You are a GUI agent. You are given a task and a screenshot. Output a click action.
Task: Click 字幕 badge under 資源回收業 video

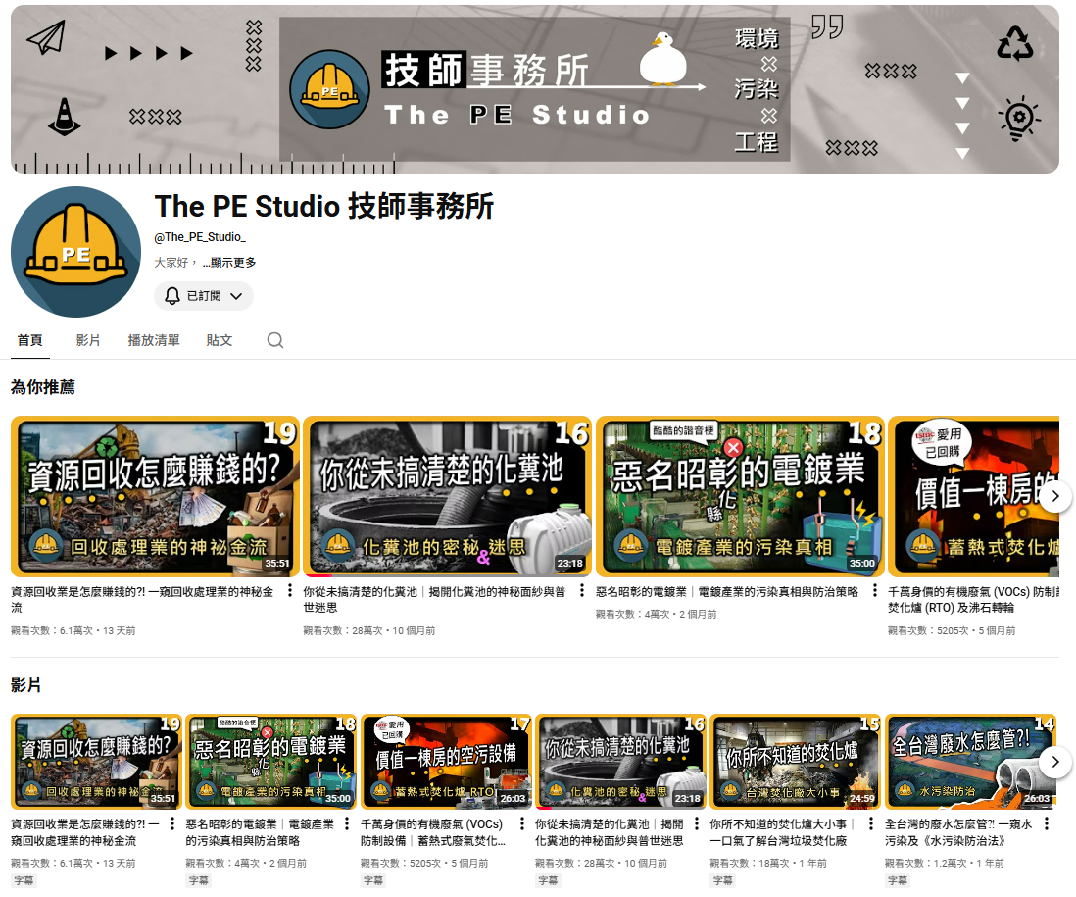click(24, 880)
